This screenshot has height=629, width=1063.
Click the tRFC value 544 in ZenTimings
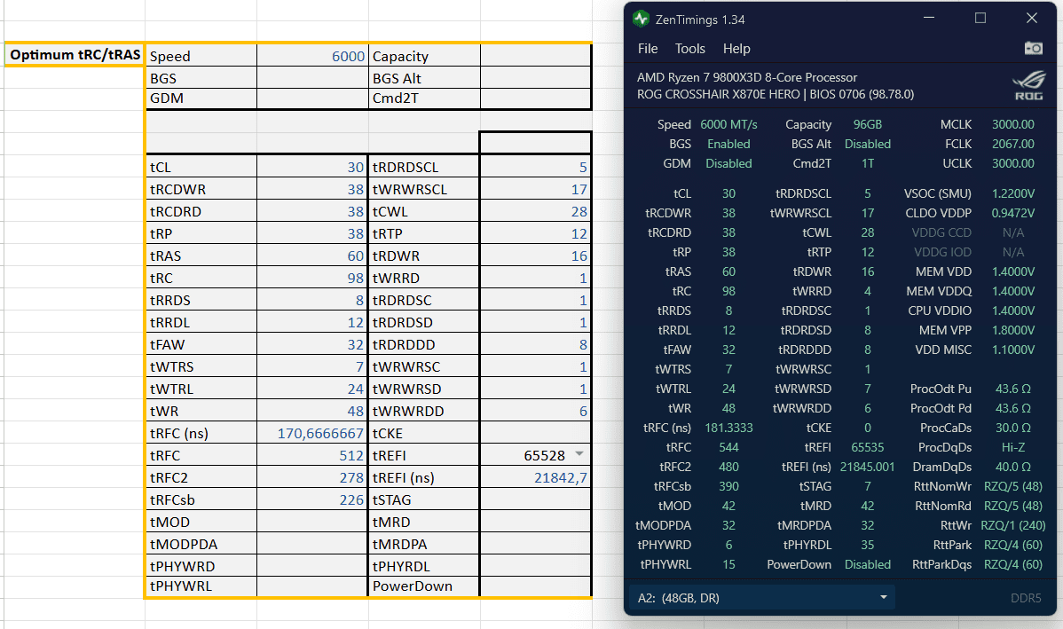728,447
